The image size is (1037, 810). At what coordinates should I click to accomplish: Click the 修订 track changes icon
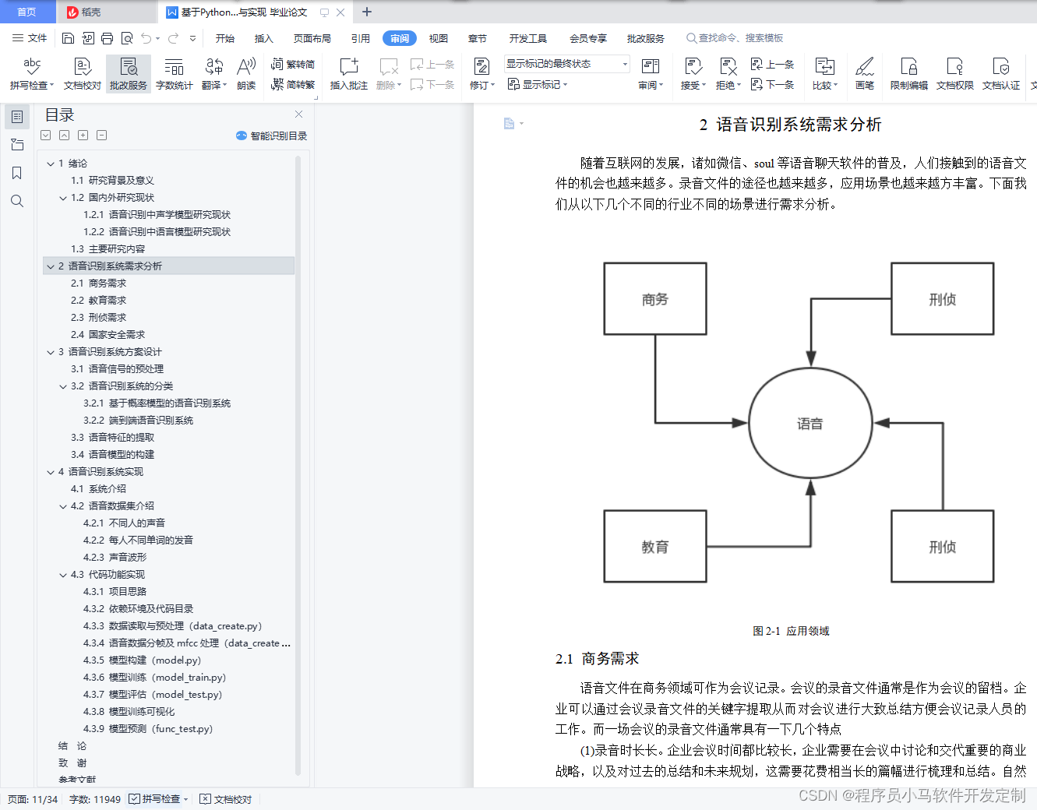click(481, 66)
